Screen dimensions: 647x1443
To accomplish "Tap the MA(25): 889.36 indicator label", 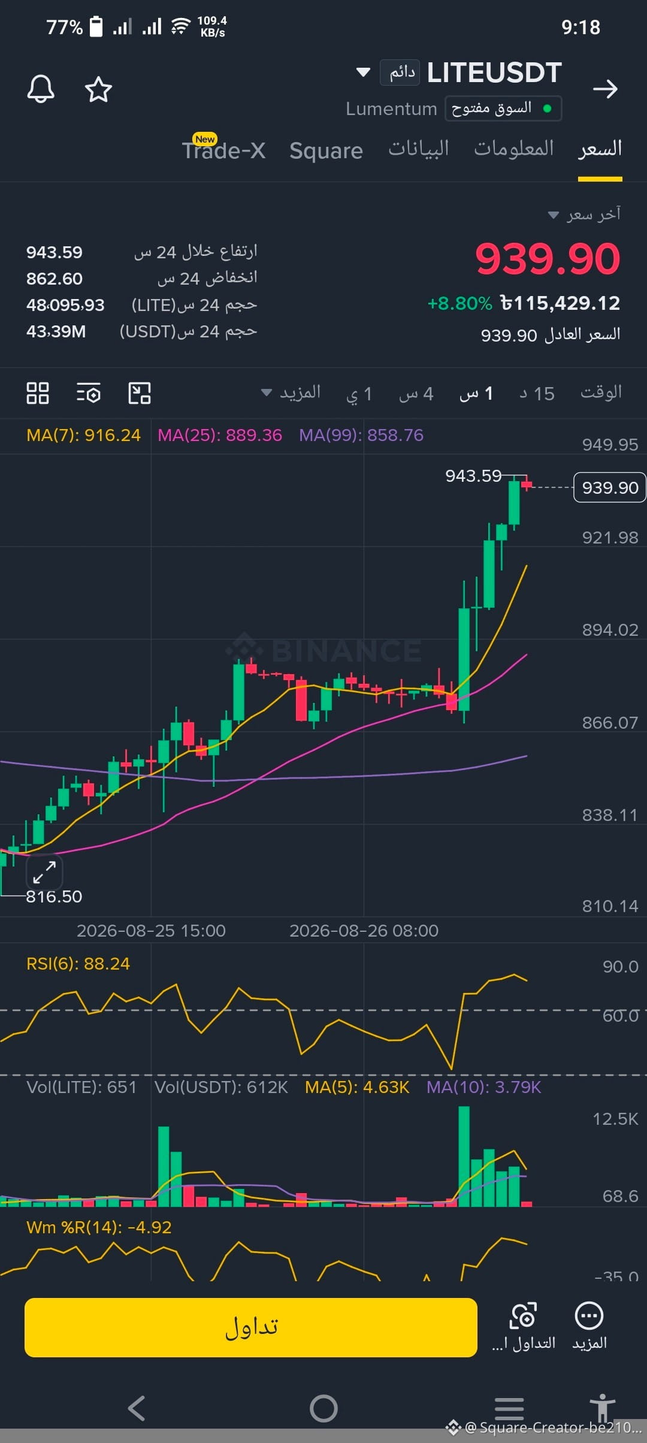I will click(x=219, y=435).
